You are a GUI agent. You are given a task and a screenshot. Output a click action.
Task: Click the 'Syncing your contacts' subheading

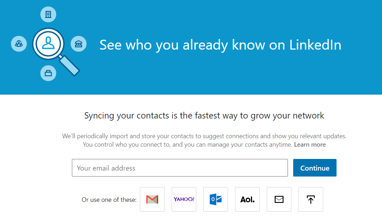(x=204, y=115)
